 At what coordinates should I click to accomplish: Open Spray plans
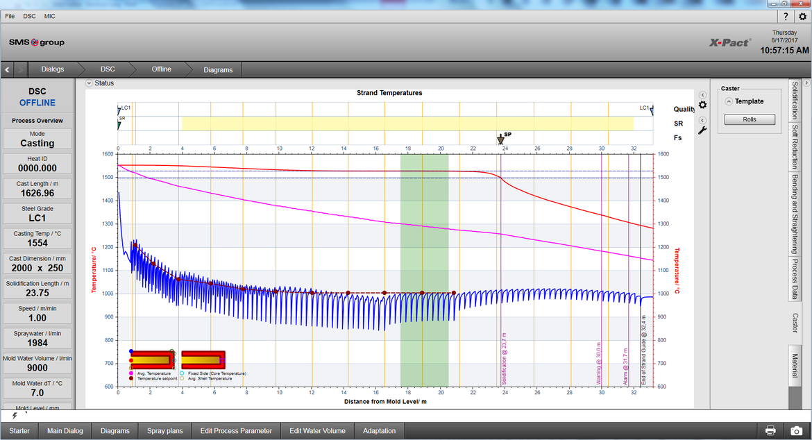[x=164, y=431]
